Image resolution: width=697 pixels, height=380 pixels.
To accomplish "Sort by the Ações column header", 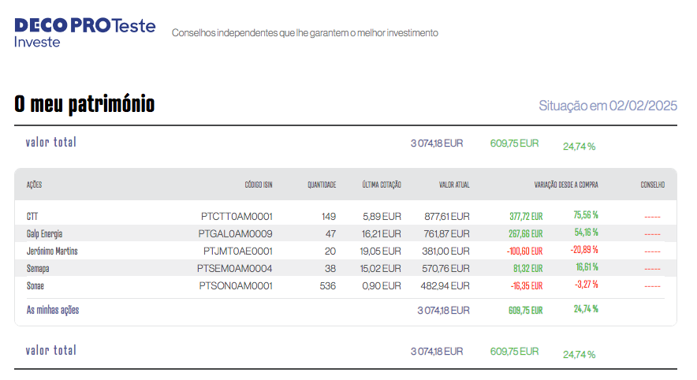I will 34,184.
